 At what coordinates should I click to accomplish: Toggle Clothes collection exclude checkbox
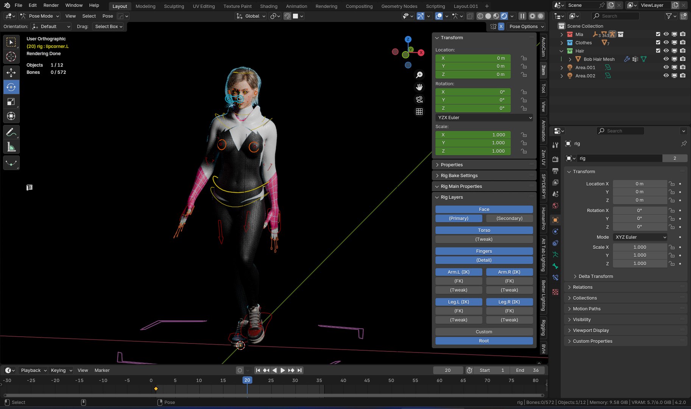pyautogui.click(x=658, y=42)
